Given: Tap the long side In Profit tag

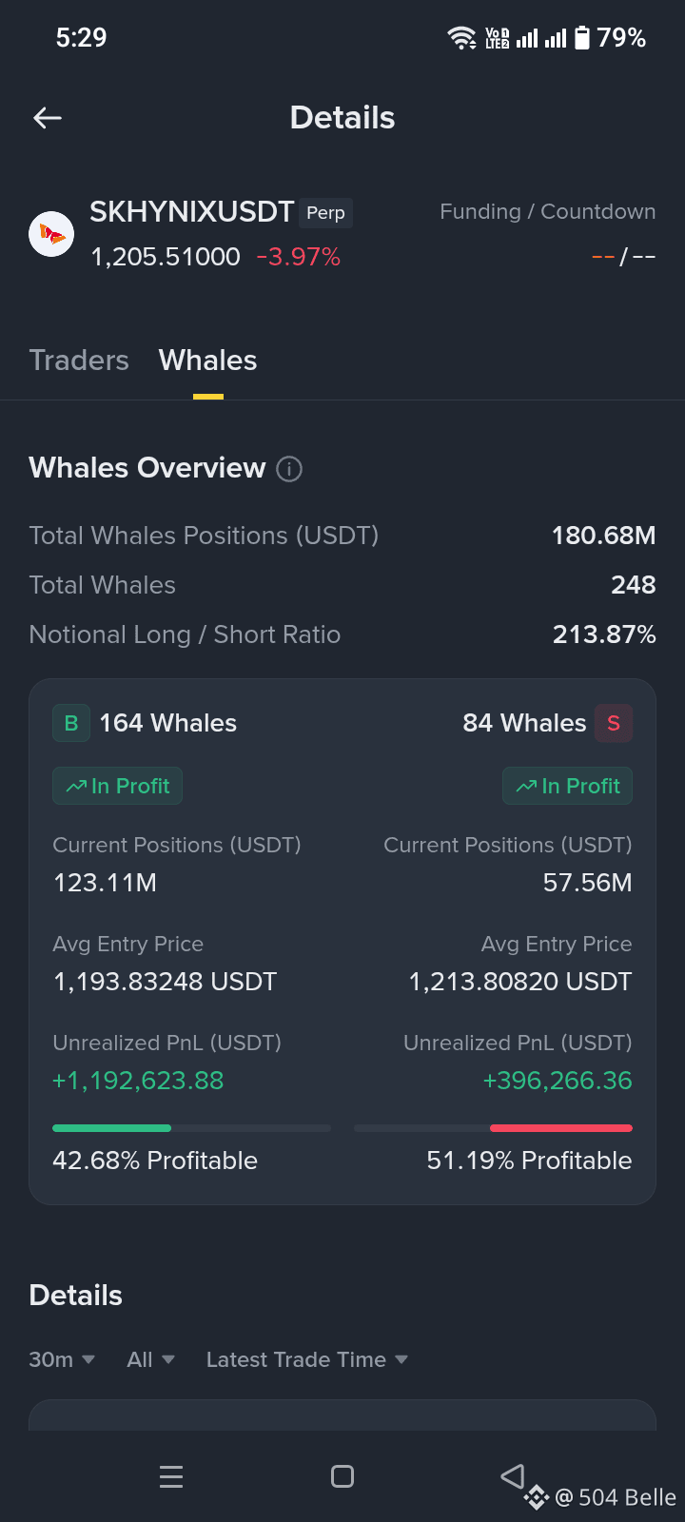Looking at the screenshot, I should (117, 786).
